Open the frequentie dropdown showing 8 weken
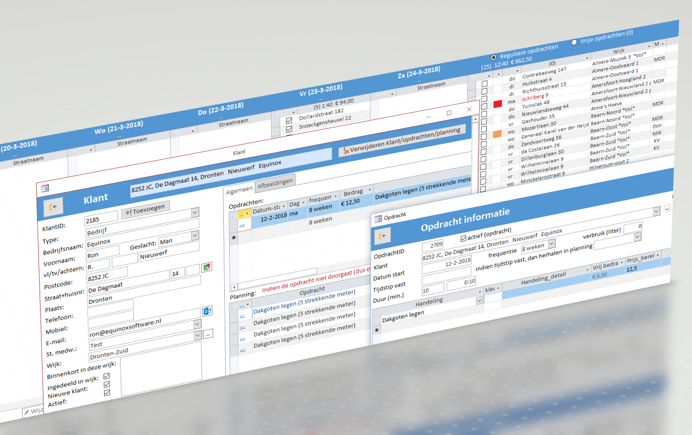This screenshot has height=435, width=692. point(551,245)
